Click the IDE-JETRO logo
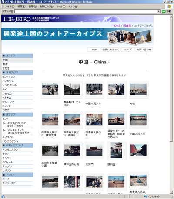The height and width of the screenshot is (199, 174). 17,19
